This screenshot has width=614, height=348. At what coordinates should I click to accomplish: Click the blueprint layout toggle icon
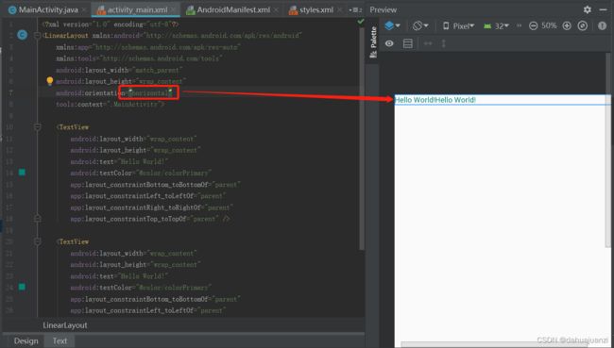click(408, 43)
